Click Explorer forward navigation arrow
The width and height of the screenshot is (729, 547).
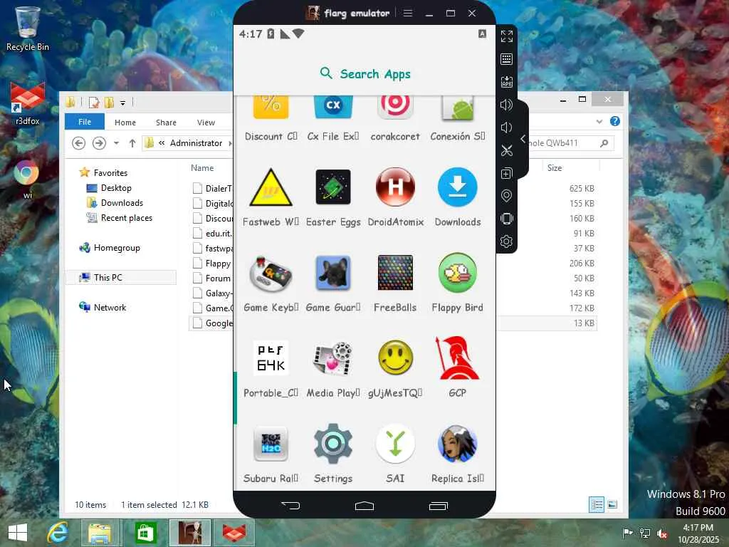point(99,142)
